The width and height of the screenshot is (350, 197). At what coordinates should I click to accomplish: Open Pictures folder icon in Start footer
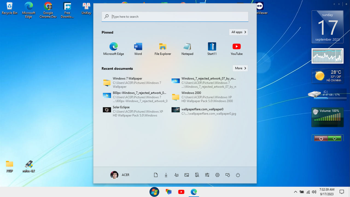[x=187, y=175]
